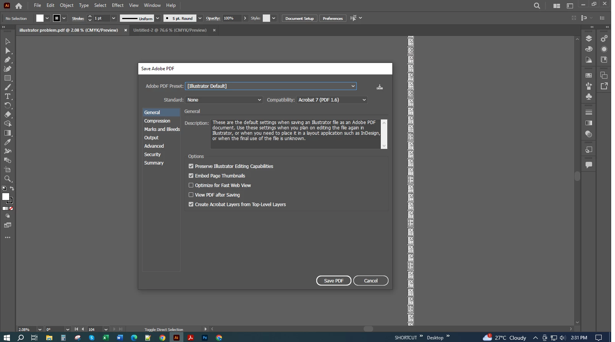Open the search icon in top bar
Screen dimensions: 615x342
(x=537, y=5)
